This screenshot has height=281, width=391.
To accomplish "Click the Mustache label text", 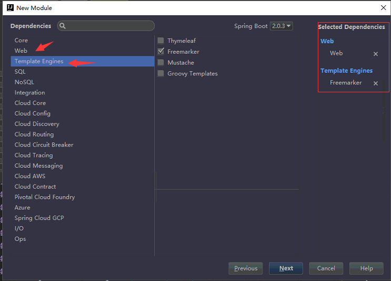I will (181, 63).
